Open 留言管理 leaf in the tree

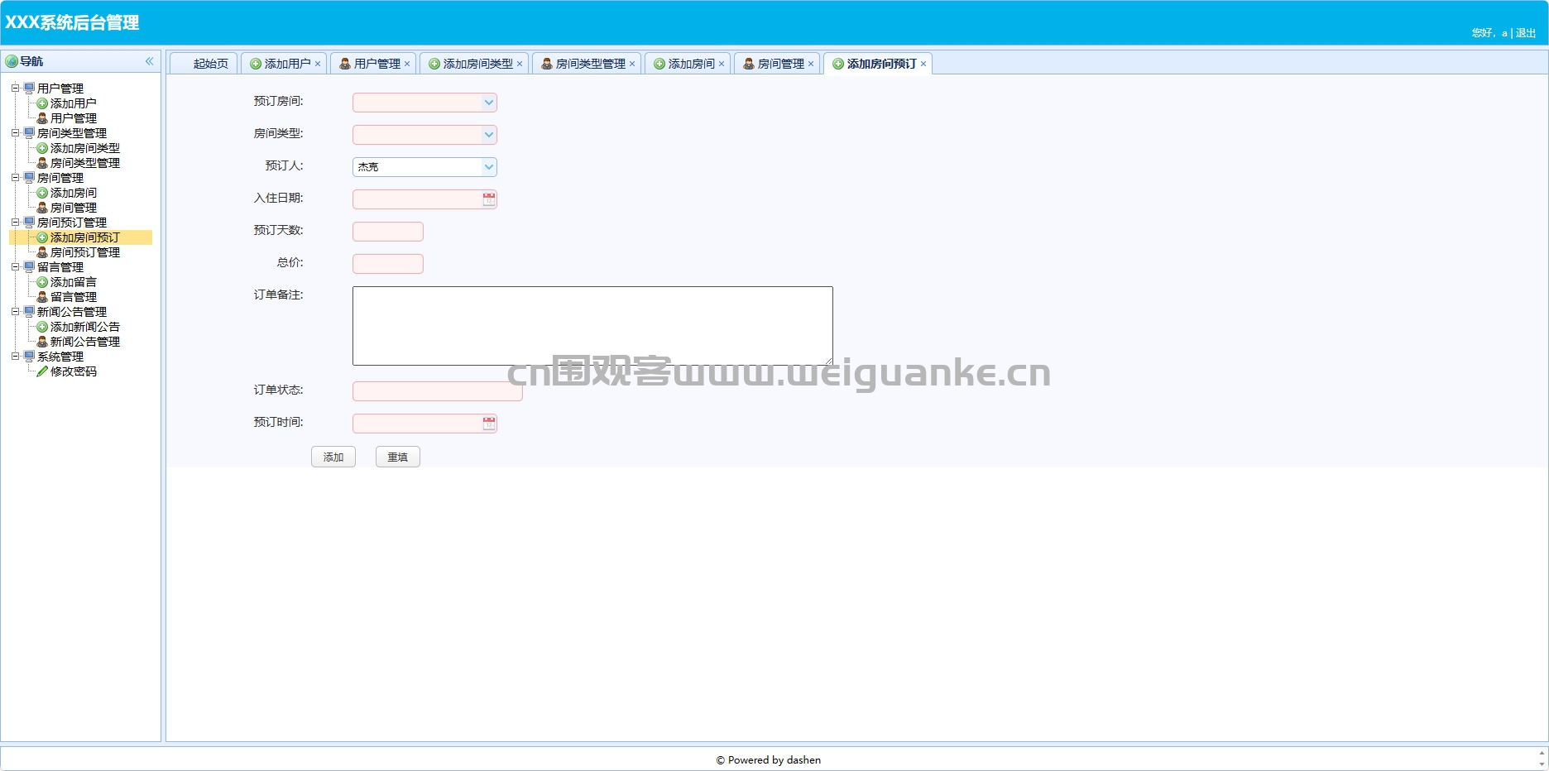tap(73, 297)
